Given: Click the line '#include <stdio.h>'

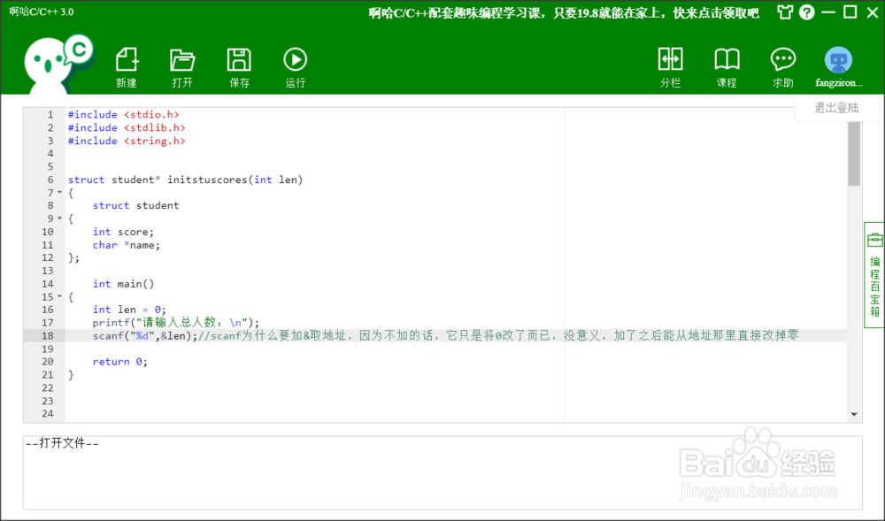Looking at the screenshot, I should pos(124,114).
